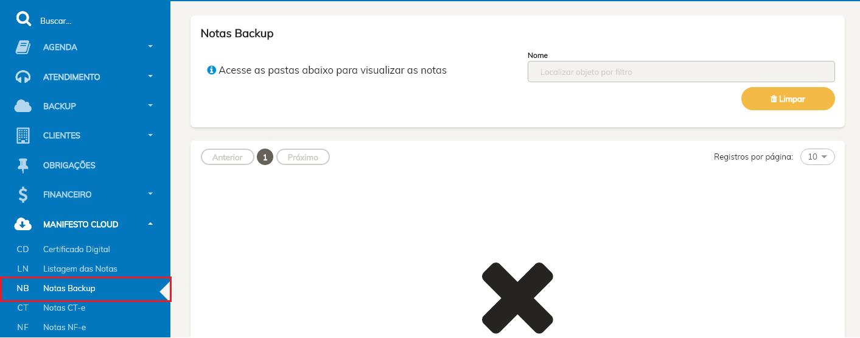The height and width of the screenshot is (338, 860).
Task: Focus the Nome filter field
Action: (x=681, y=72)
